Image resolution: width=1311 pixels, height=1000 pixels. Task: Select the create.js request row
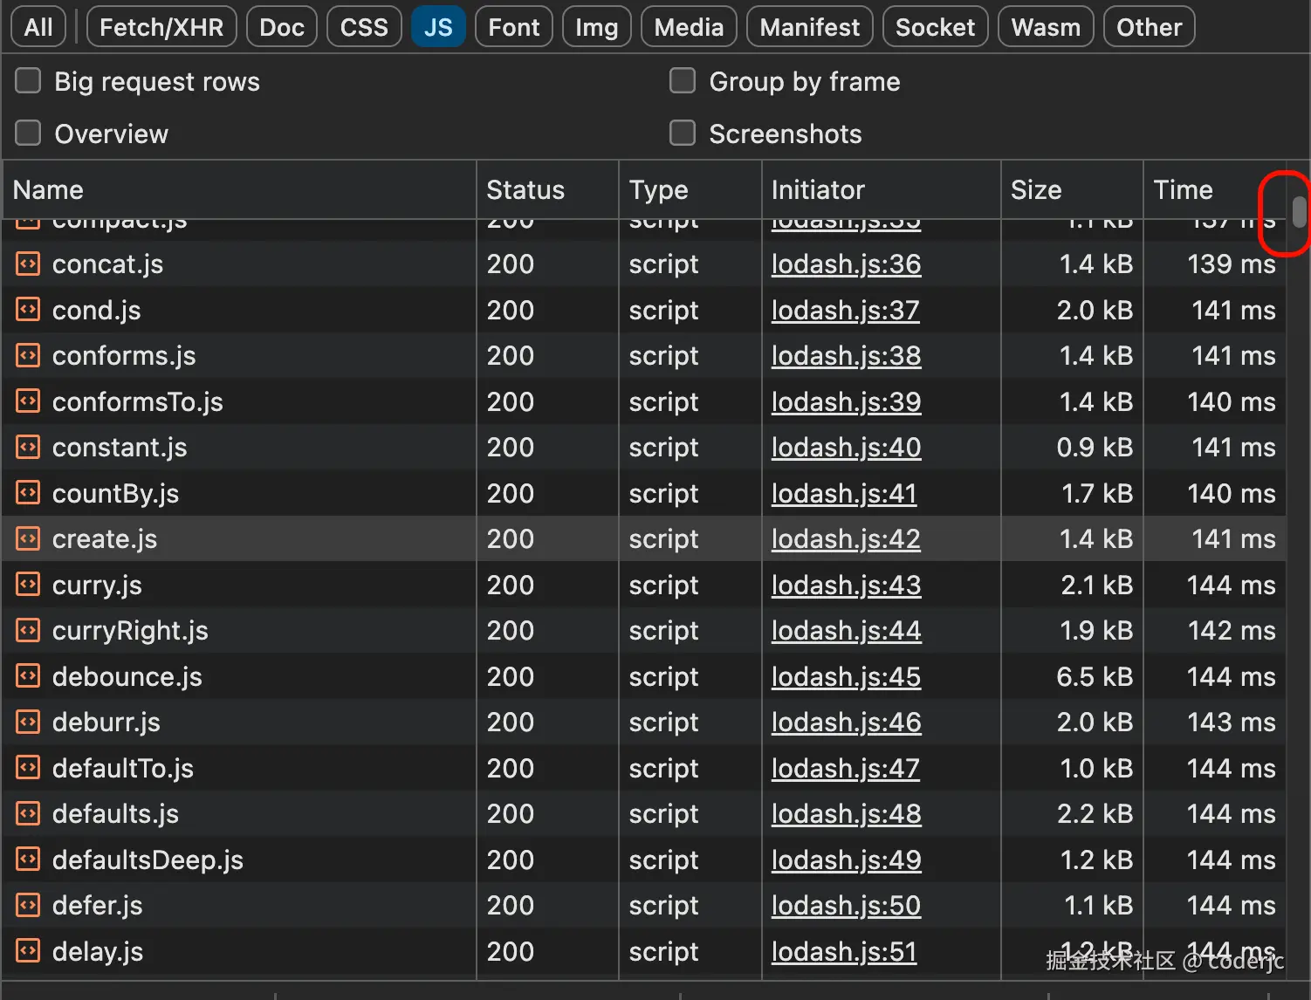click(262, 539)
